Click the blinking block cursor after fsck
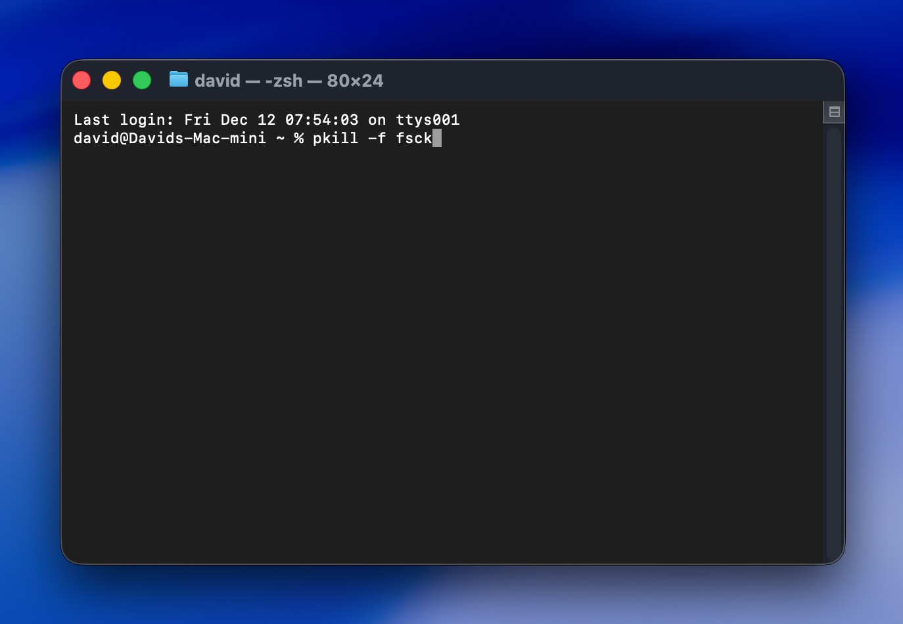 (x=437, y=139)
